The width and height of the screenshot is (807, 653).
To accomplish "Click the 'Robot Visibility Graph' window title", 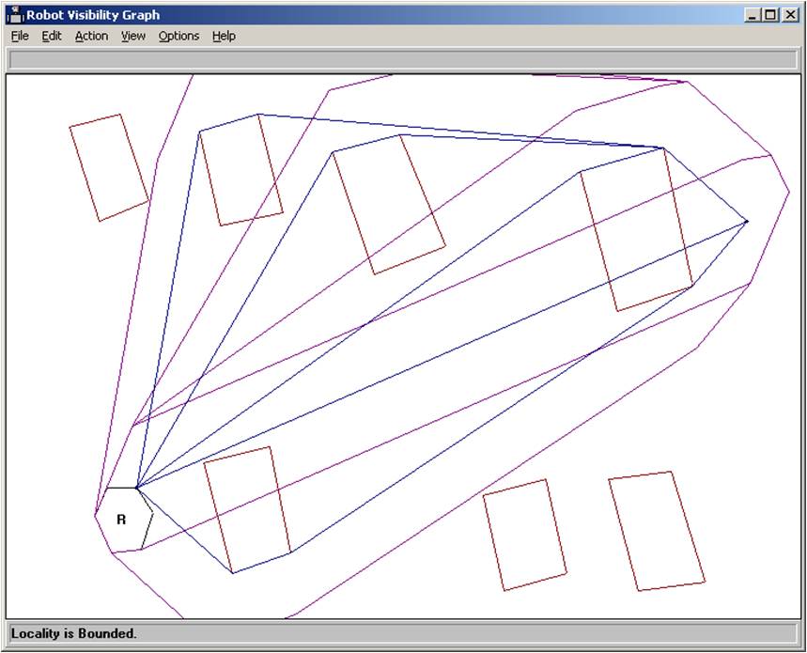I will tap(93, 15).
